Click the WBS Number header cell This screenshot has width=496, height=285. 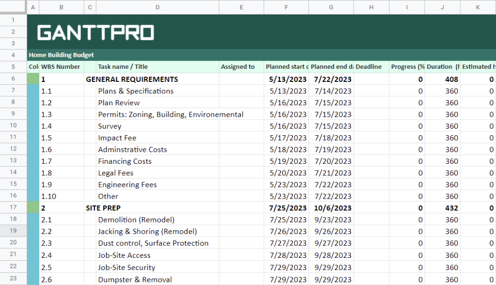(61, 66)
